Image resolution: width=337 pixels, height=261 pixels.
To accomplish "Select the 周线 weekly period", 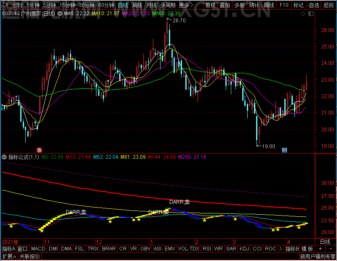I will 137,5.
